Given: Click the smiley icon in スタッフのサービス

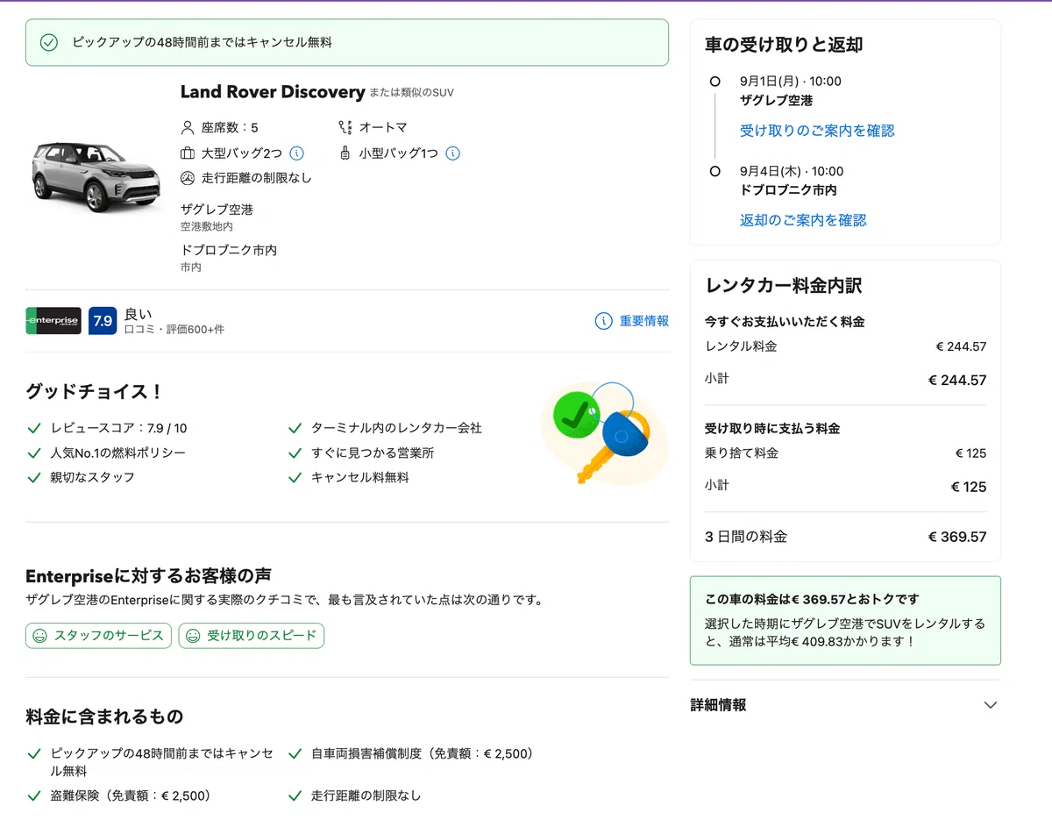Looking at the screenshot, I should tap(39, 636).
